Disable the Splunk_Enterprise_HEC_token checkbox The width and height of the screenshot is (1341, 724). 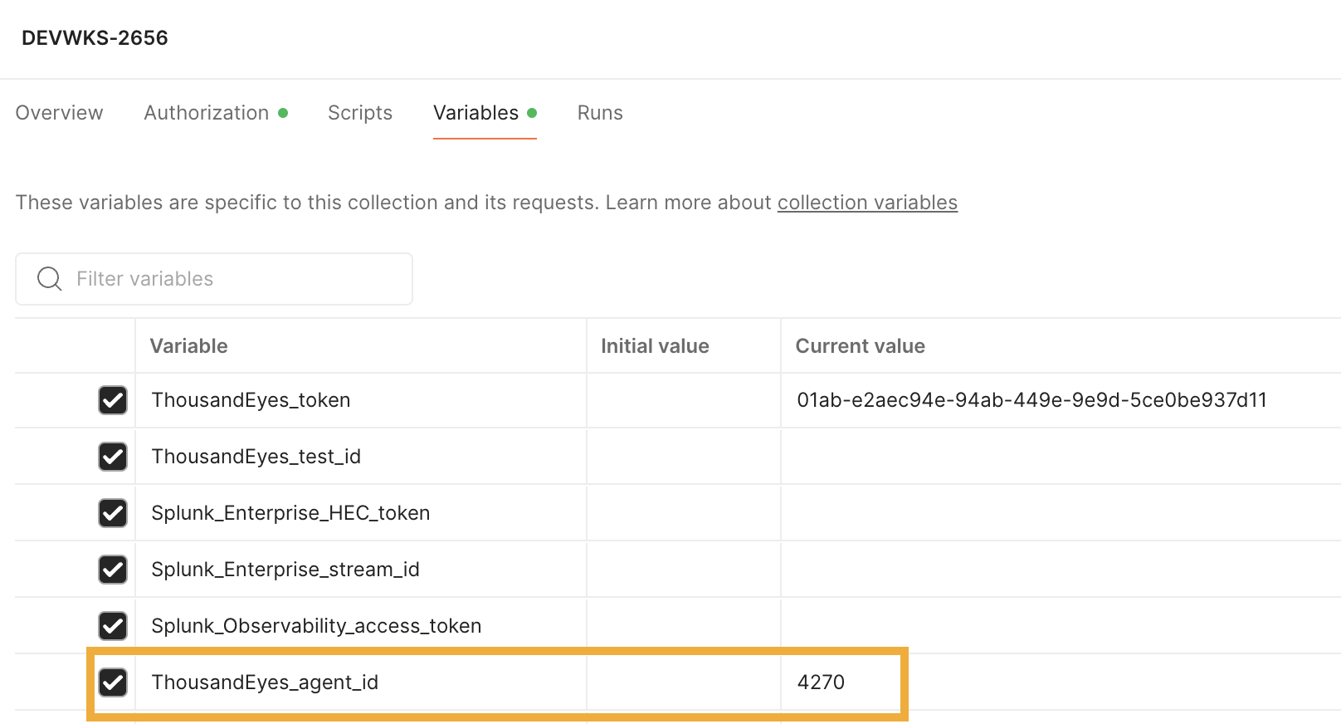[113, 513]
